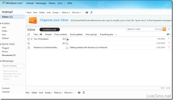Open Flagged quick view
Screen dimensions: 173x100
[x=5, y=48]
